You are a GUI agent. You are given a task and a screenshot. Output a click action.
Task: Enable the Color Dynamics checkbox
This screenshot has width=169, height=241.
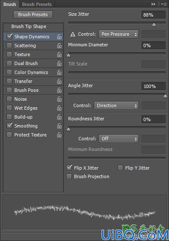(x=9, y=72)
